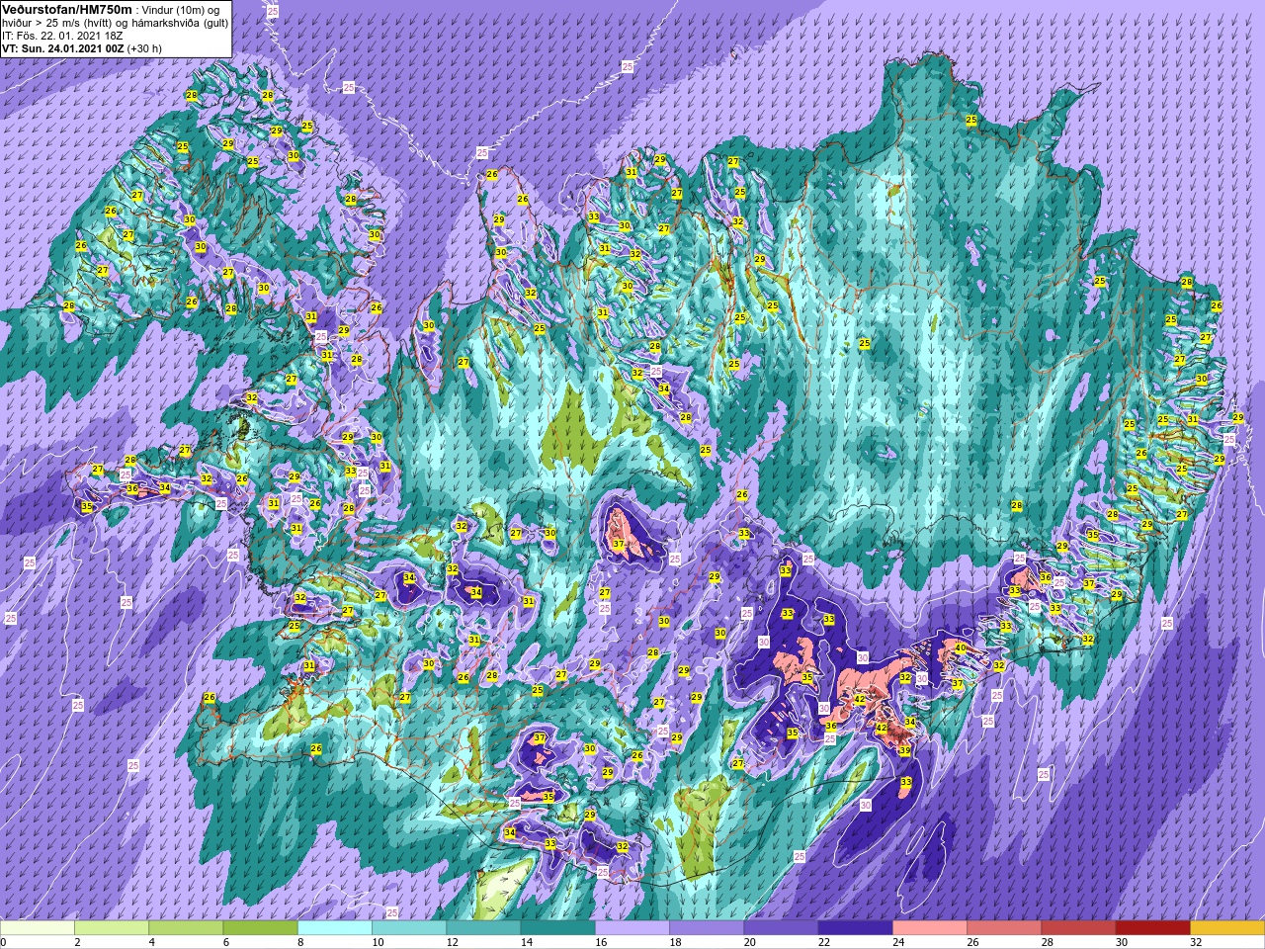Click the orange above-32 m/s legend swatch
The image size is (1265, 949).
click(1227, 928)
